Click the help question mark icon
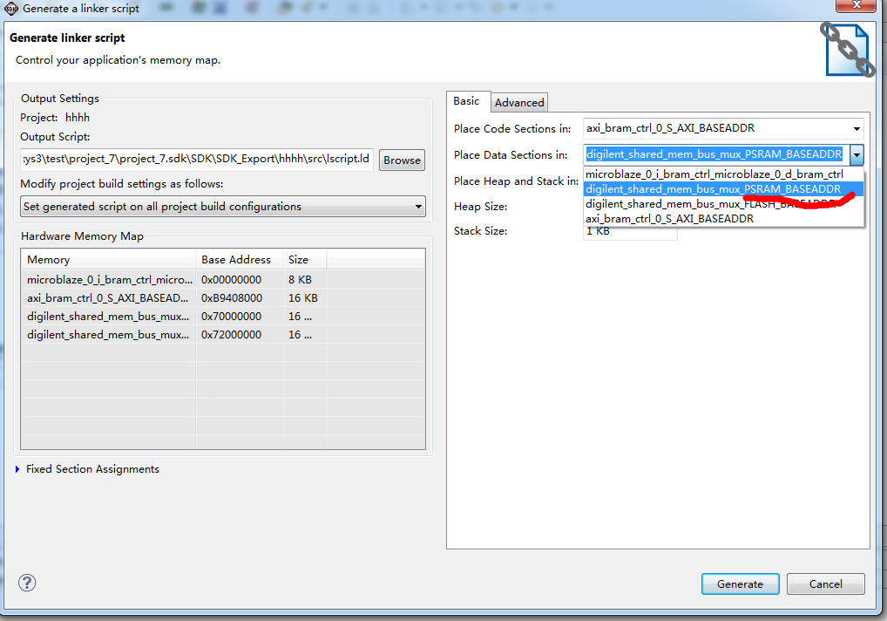The width and height of the screenshot is (887, 621). 27,583
